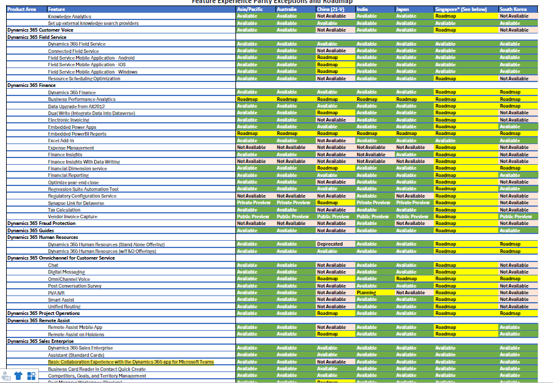The height and width of the screenshot is (383, 553).
Task: Select Dynamics 365 Project Operations product area
Action: [x=43, y=313]
